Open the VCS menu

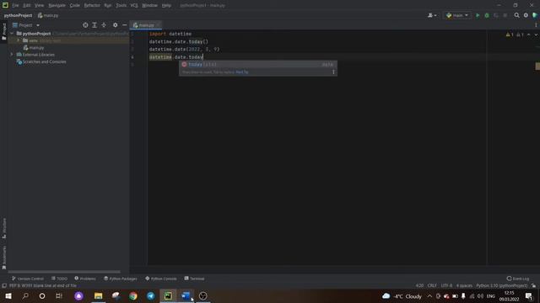click(x=134, y=6)
